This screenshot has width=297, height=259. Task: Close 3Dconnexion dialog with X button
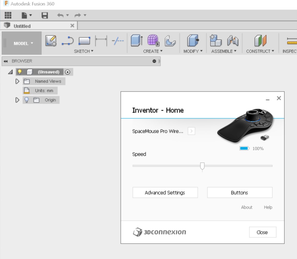[x=279, y=98]
